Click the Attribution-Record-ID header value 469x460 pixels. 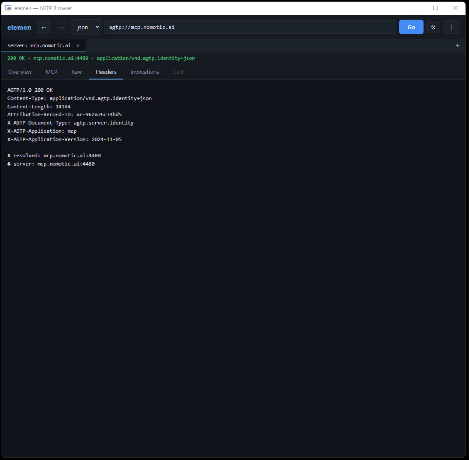pyautogui.click(x=99, y=114)
